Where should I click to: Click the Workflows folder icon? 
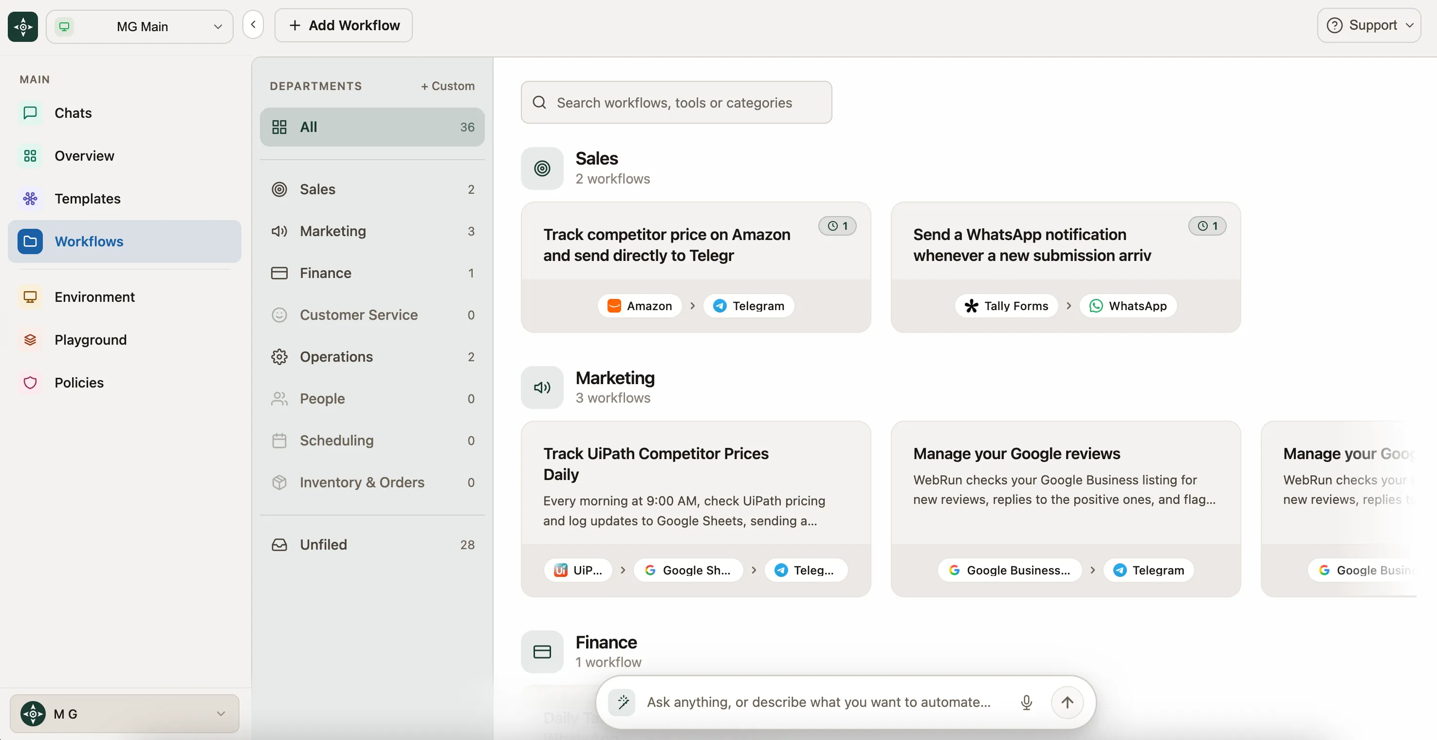point(30,241)
